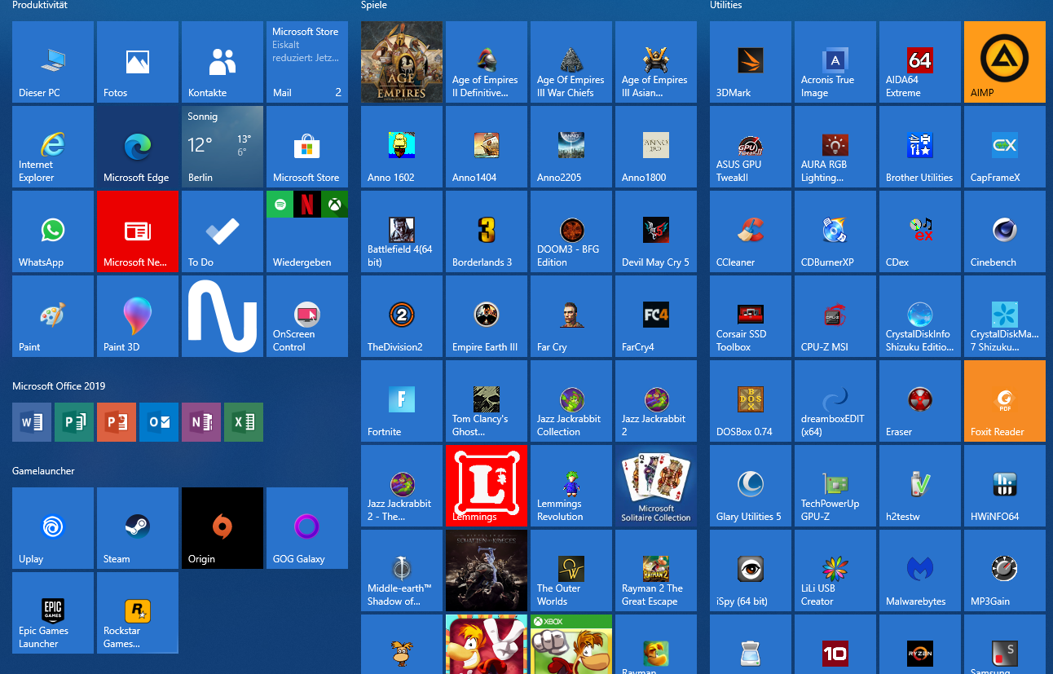Launch Word from the Office 2019 group
This screenshot has height=674, width=1053.
tap(32, 422)
